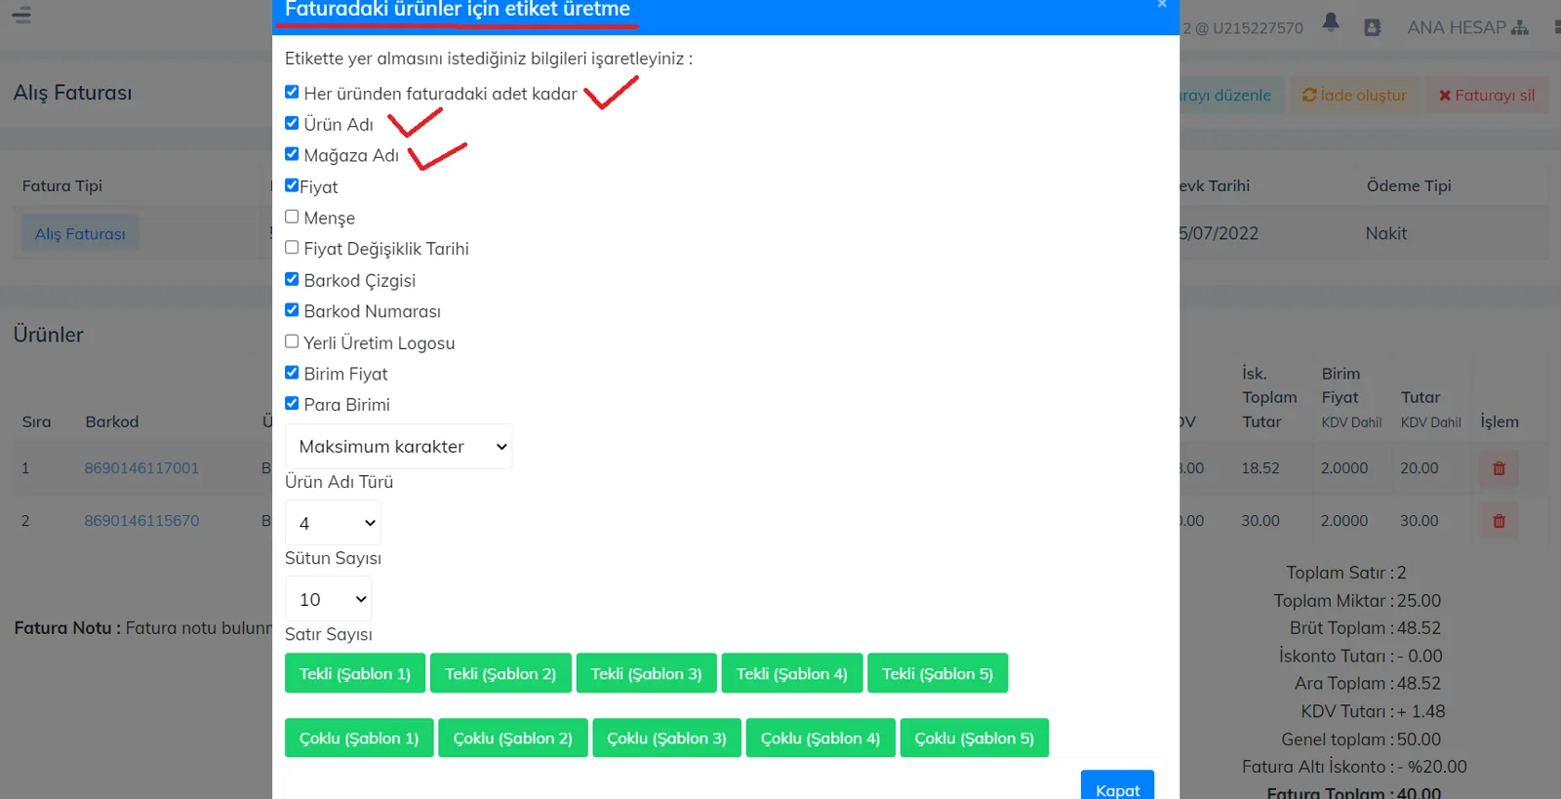
Task: Click the contacts icon beside the bell
Action: [1372, 27]
